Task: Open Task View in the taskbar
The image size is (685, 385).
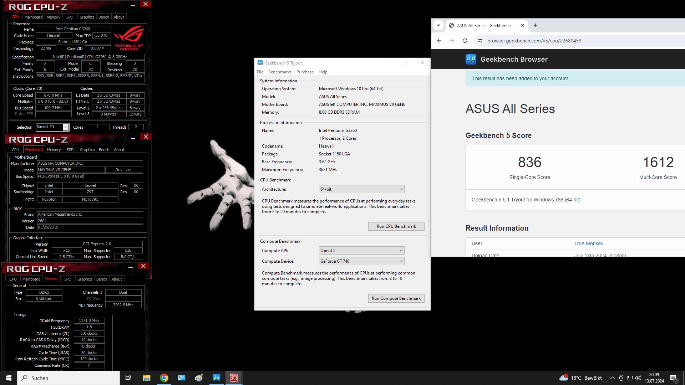Action: coord(128,378)
